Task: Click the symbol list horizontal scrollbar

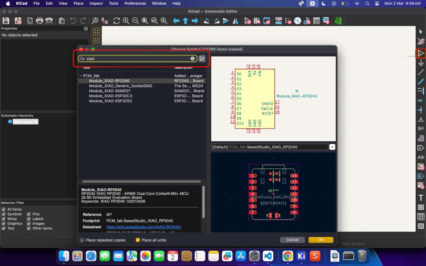Action: coord(141,181)
